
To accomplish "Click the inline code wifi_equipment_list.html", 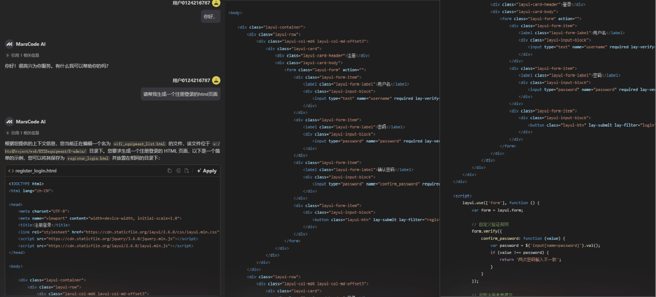I will click(139, 144).
